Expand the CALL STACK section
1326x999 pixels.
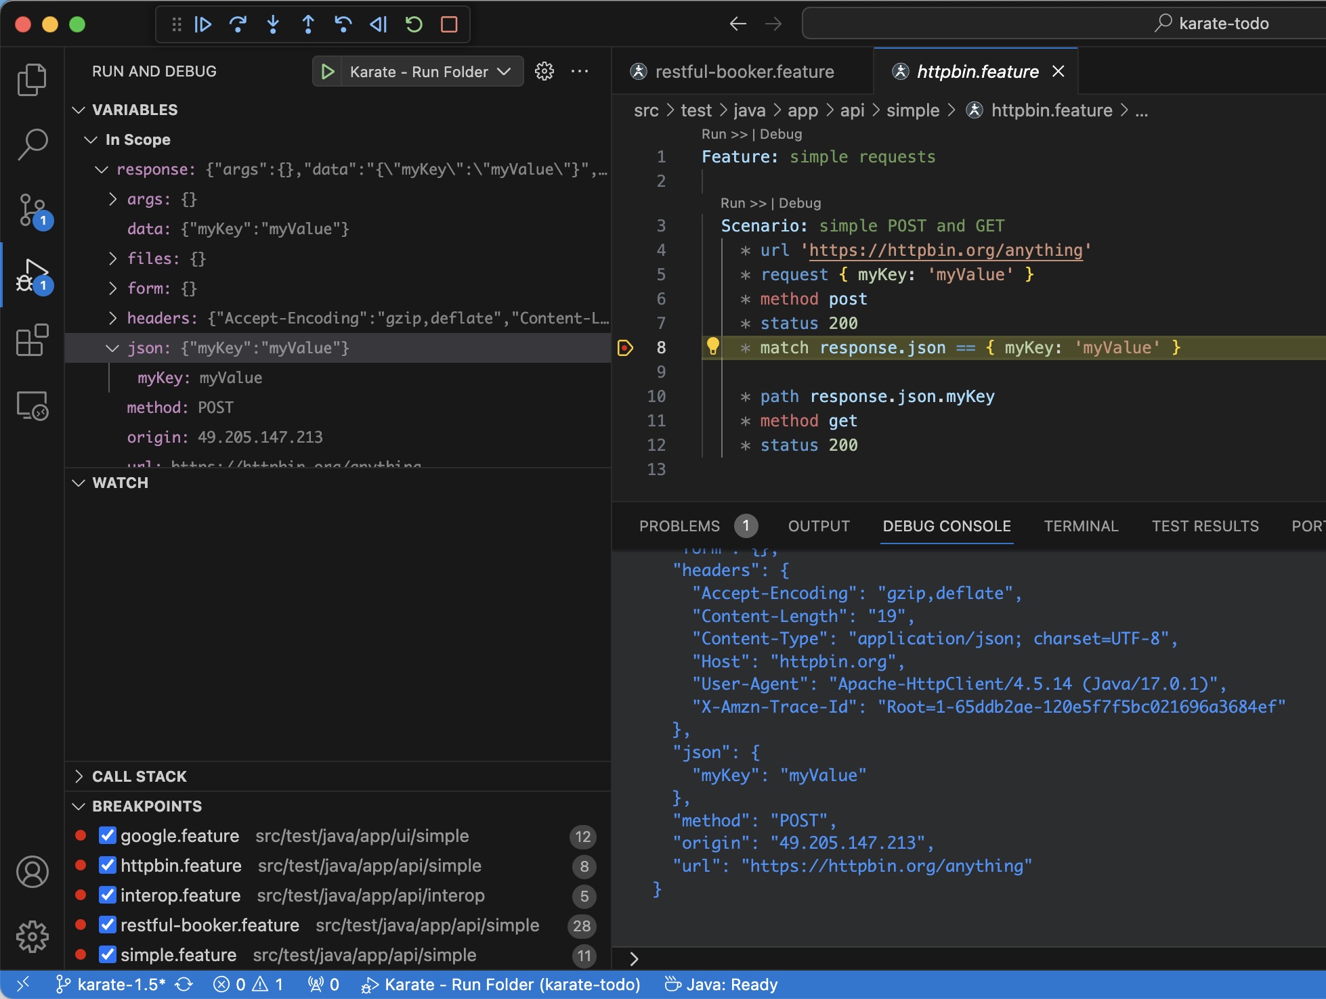coord(139,776)
